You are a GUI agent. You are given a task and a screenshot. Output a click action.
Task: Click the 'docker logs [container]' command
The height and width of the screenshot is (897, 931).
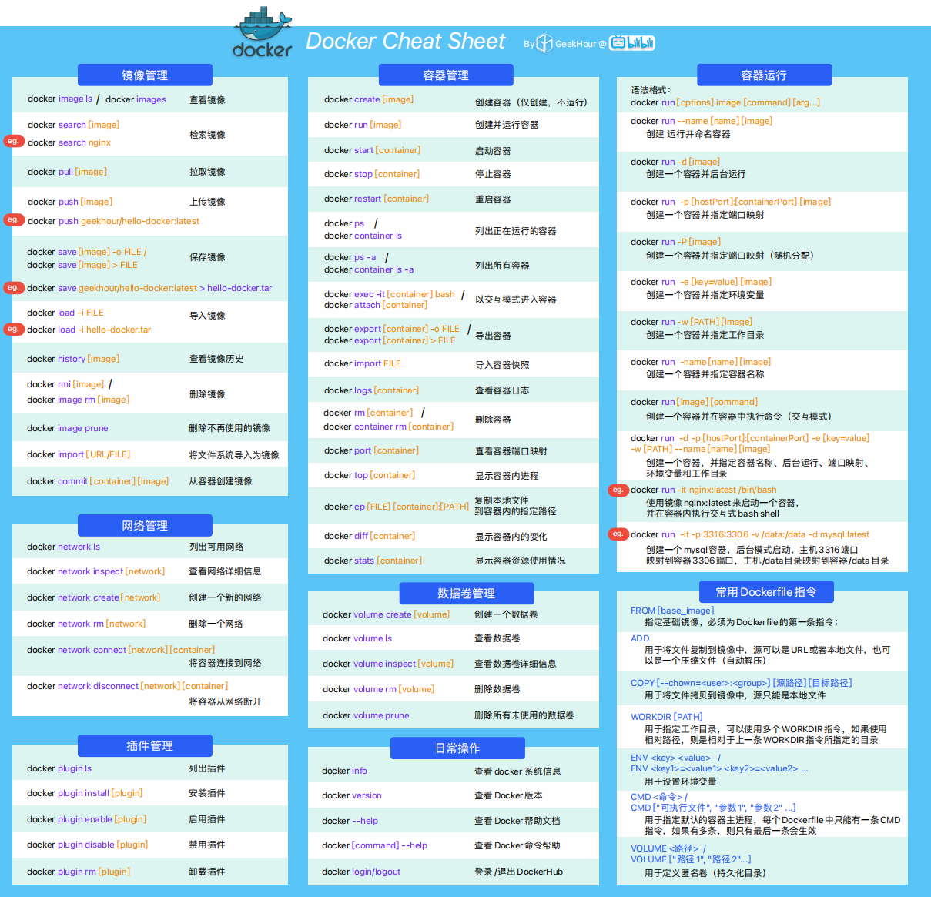point(371,390)
